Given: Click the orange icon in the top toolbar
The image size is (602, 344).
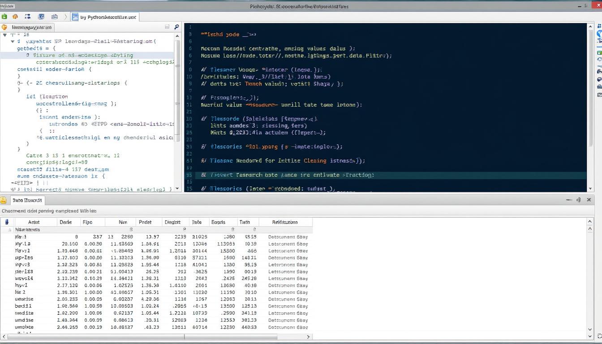Looking at the screenshot, I should 15,17.
